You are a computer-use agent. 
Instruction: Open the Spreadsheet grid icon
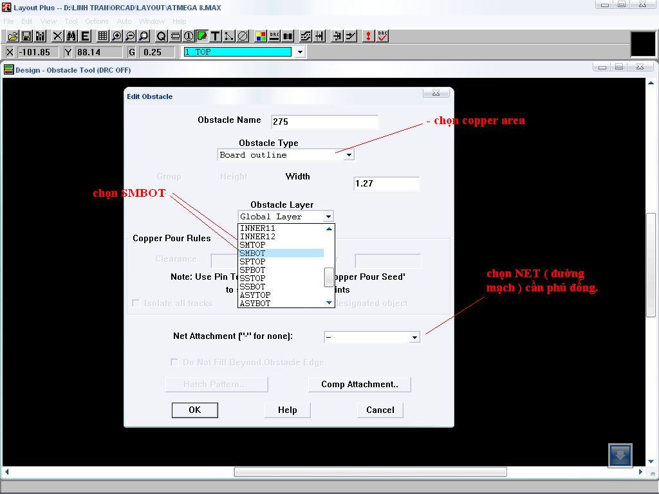(x=102, y=37)
